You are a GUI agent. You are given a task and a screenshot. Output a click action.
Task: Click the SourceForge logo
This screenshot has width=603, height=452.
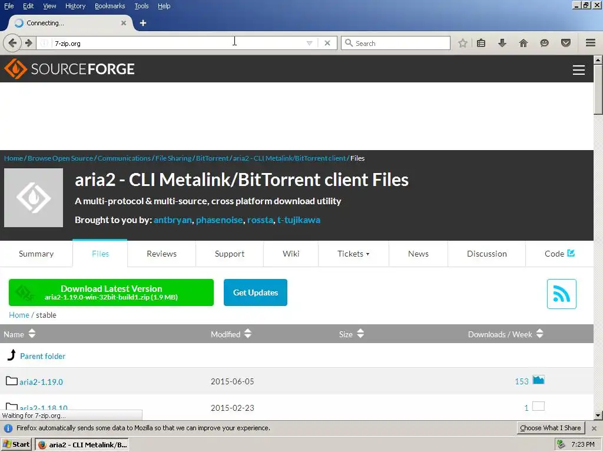(69, 69)
